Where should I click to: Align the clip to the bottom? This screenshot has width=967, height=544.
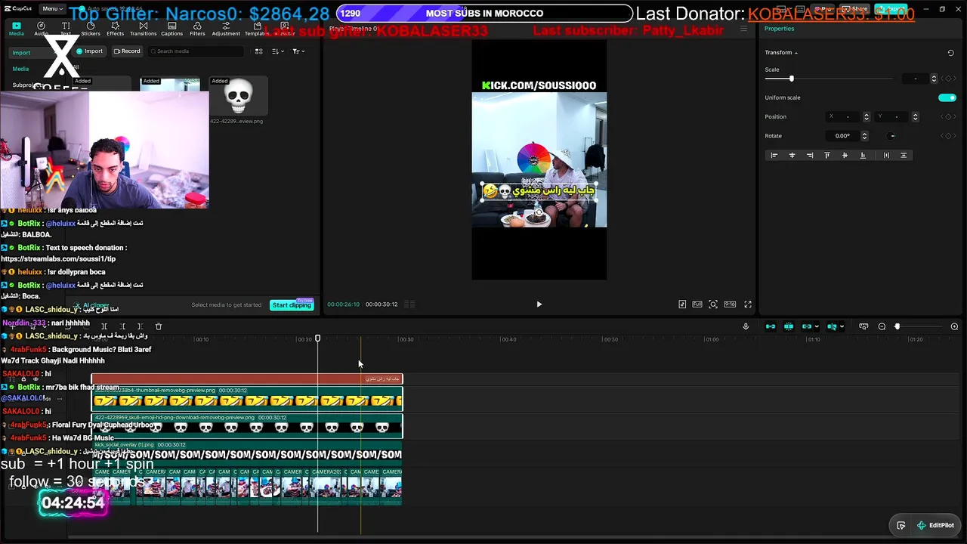(863, 156)
